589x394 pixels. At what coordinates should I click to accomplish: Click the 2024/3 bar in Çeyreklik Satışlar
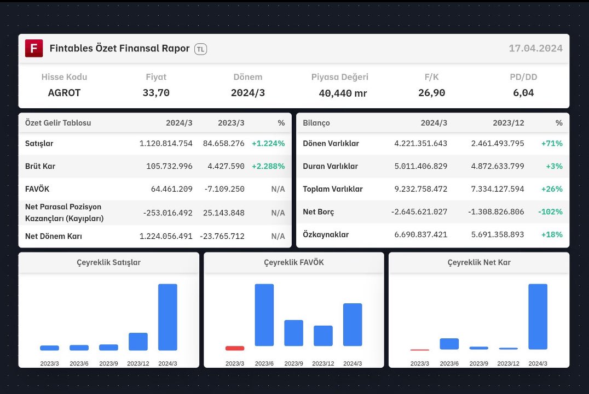click(168, 317)
